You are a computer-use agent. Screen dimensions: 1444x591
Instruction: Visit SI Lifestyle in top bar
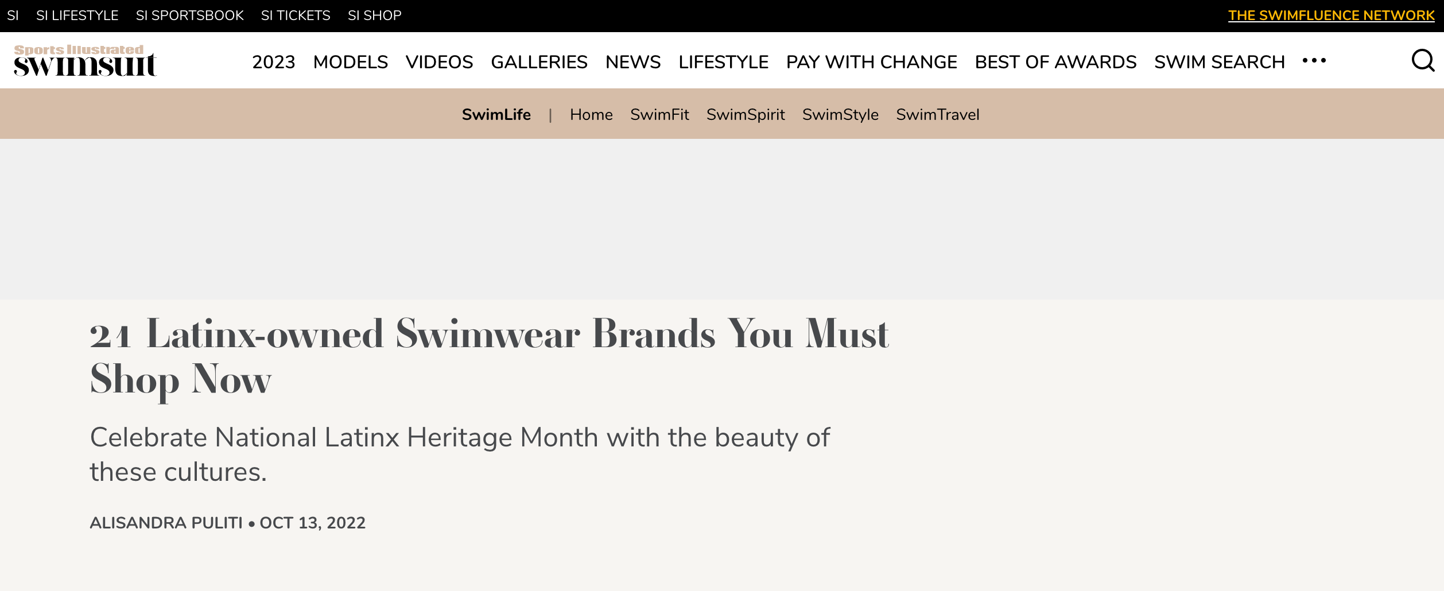click(77, 15)
